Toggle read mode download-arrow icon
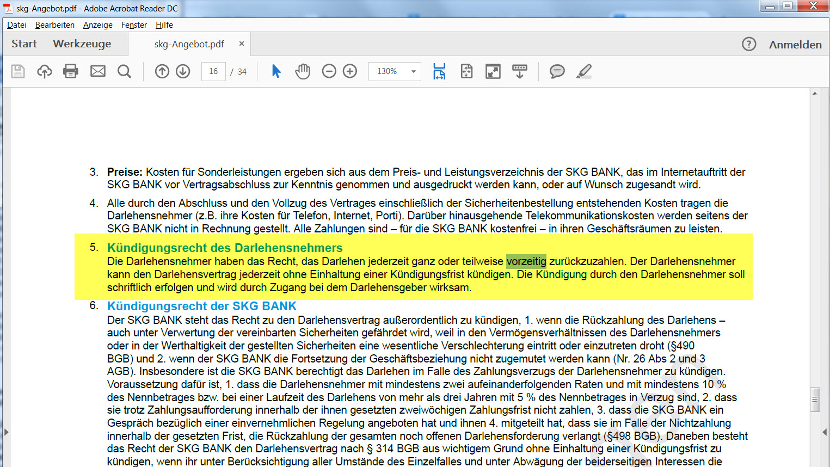This screenshot has height=467, width=830. tap(520, 71)
